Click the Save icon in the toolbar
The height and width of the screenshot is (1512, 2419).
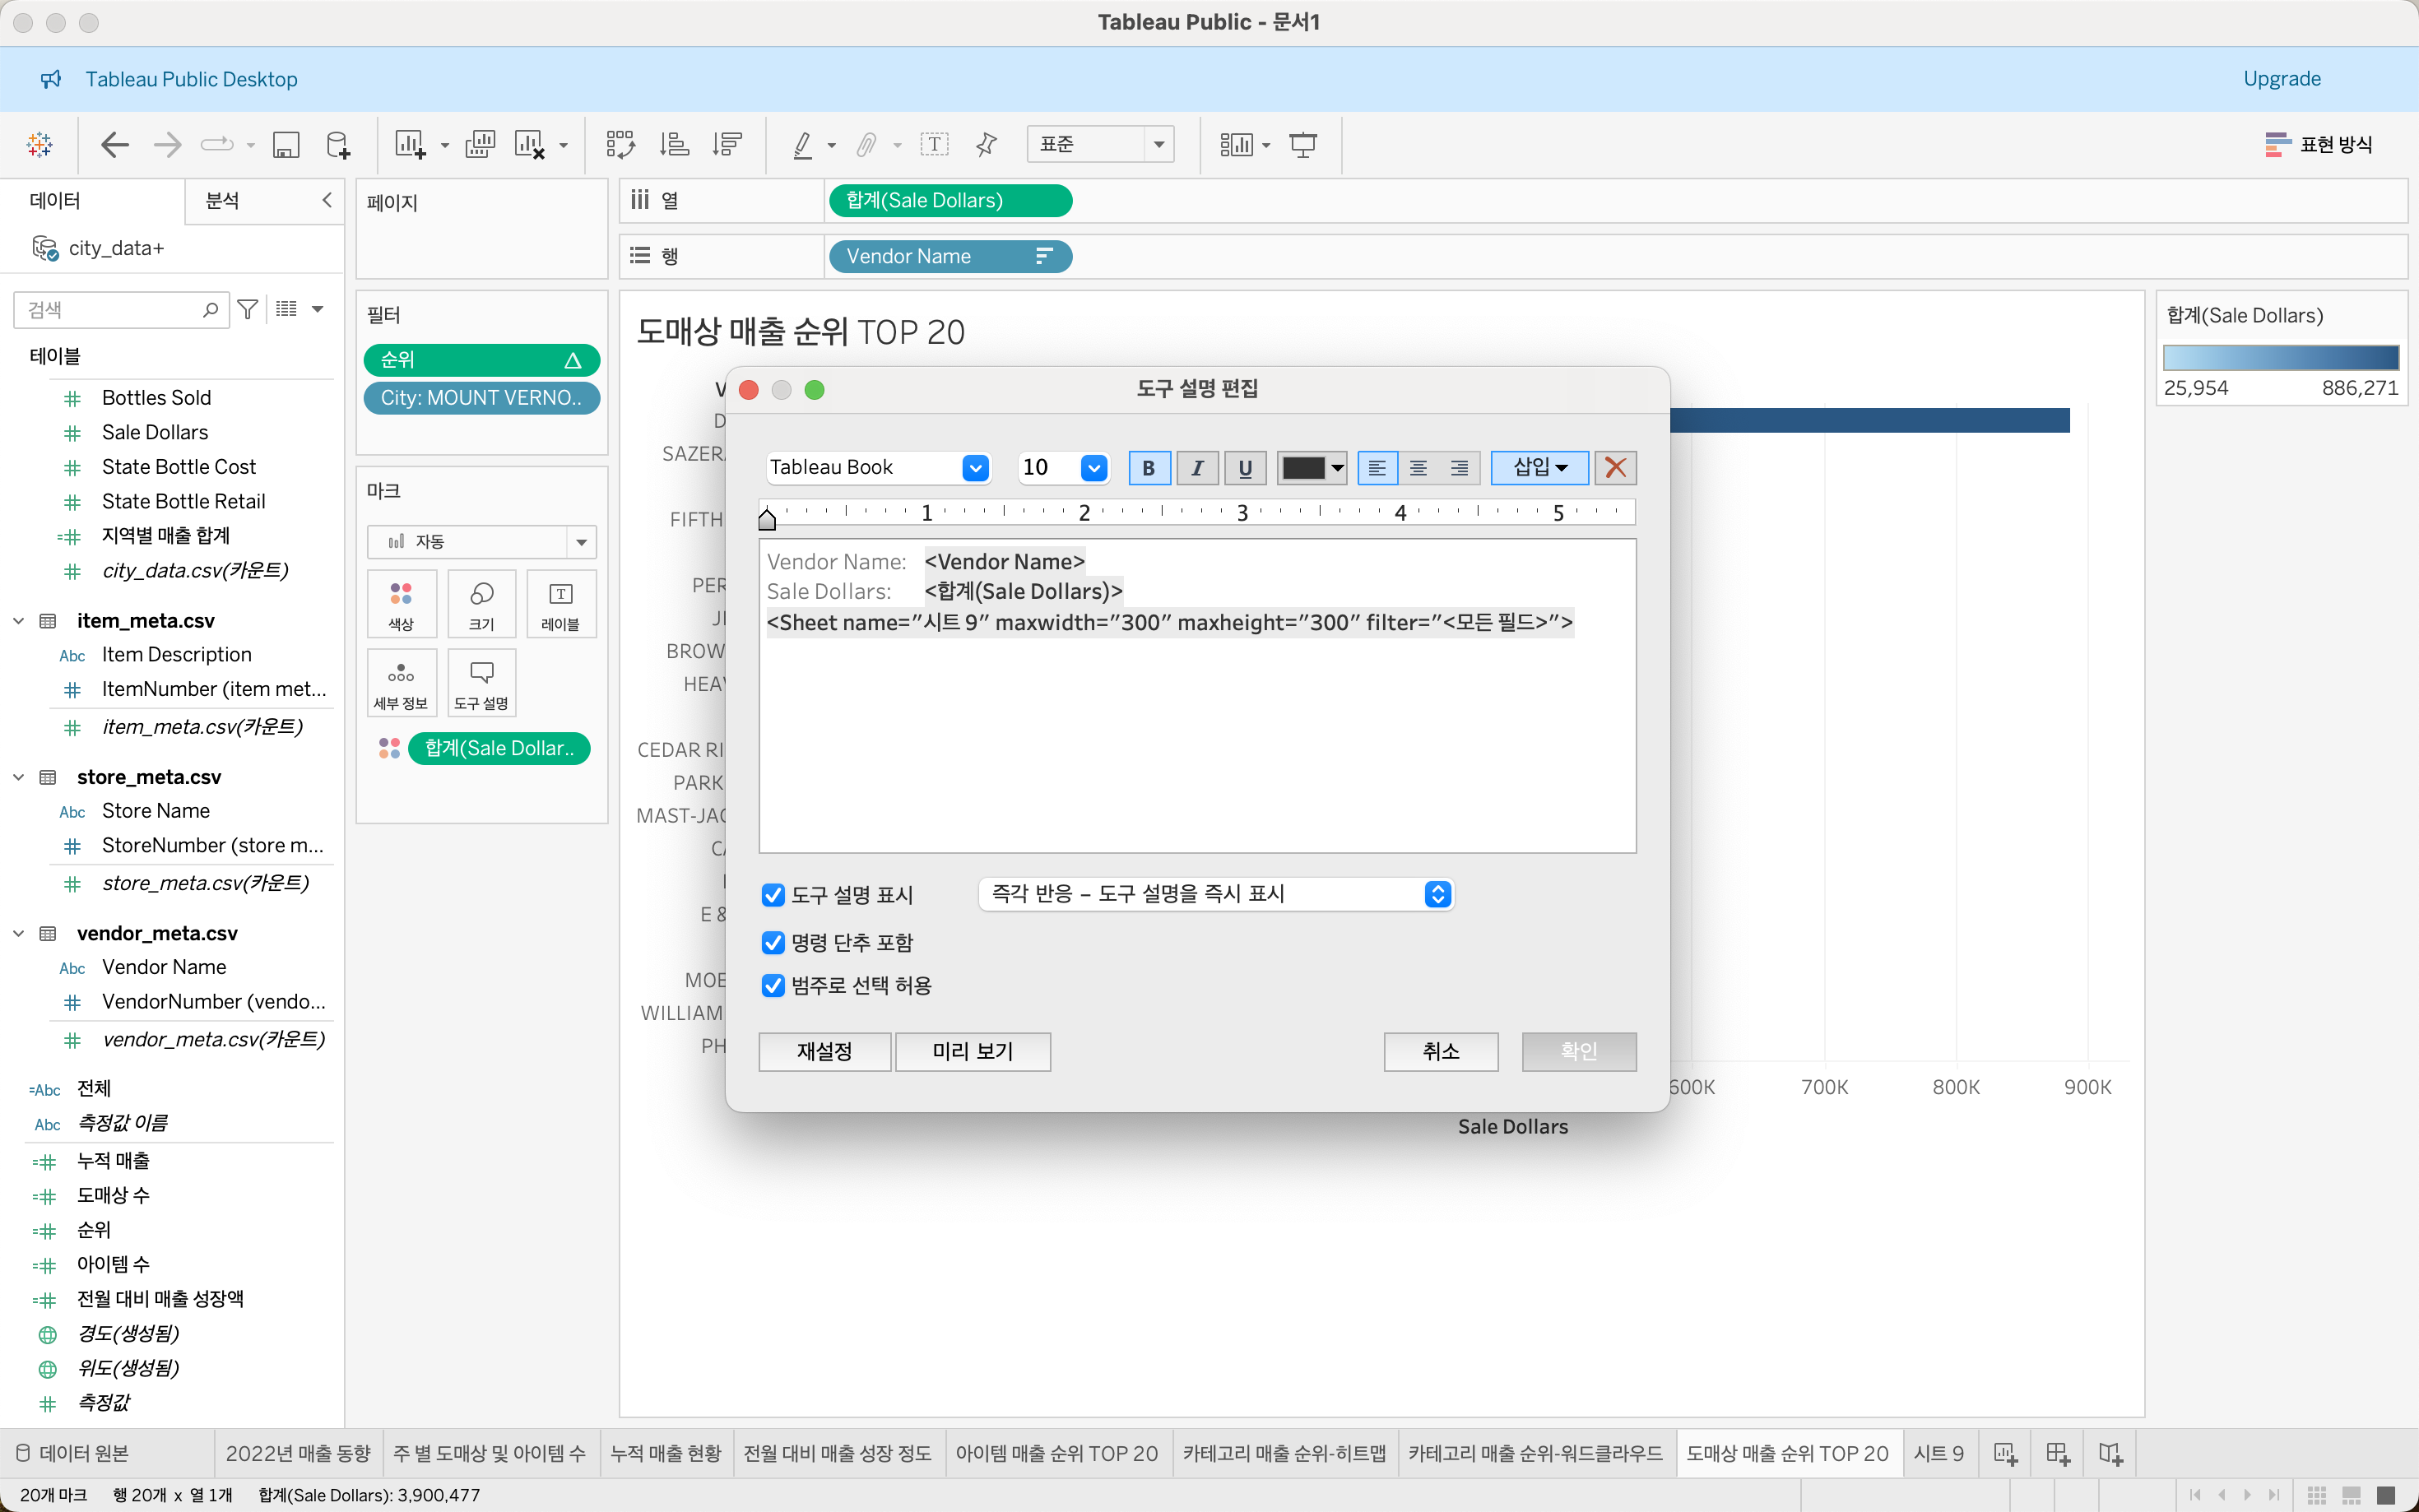pos(286,145)
